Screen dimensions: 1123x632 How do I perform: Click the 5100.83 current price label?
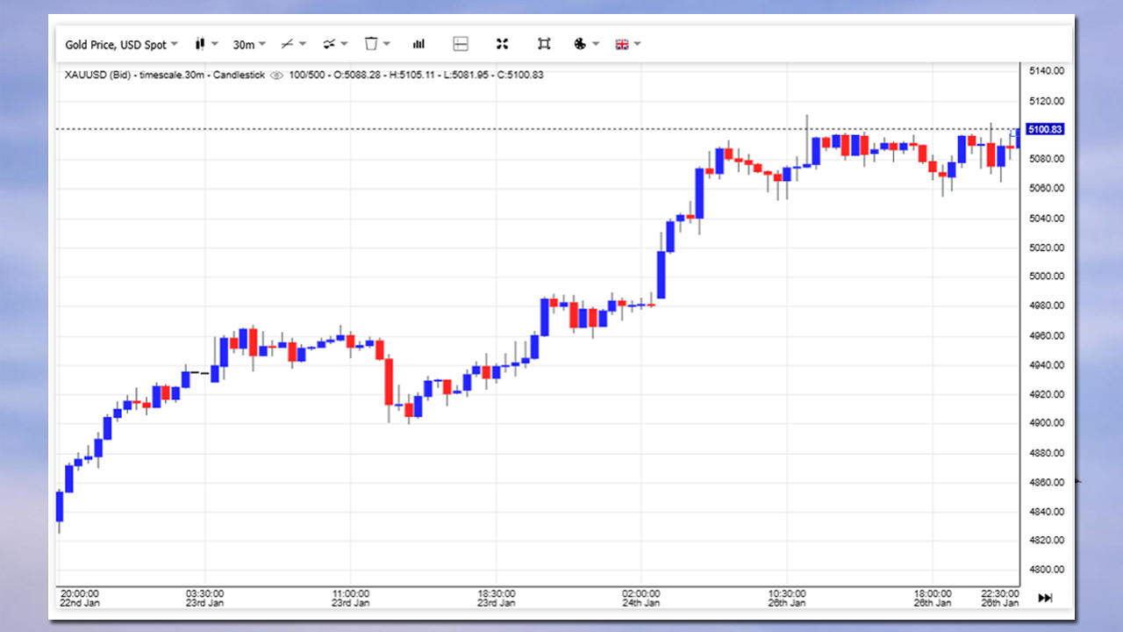coord(1044,130)
